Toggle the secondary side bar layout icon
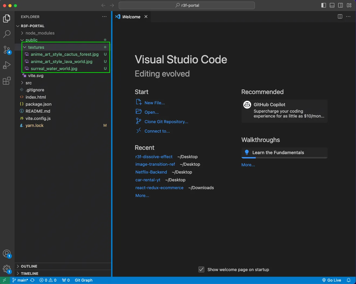This screenshot has height=284, width=356. (341, 5)
